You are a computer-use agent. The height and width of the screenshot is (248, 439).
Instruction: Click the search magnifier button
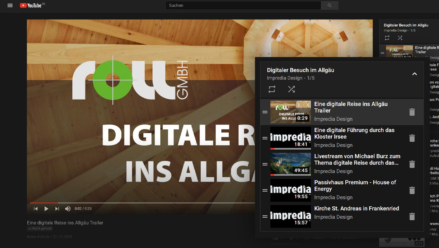click(x=329, y=5)
